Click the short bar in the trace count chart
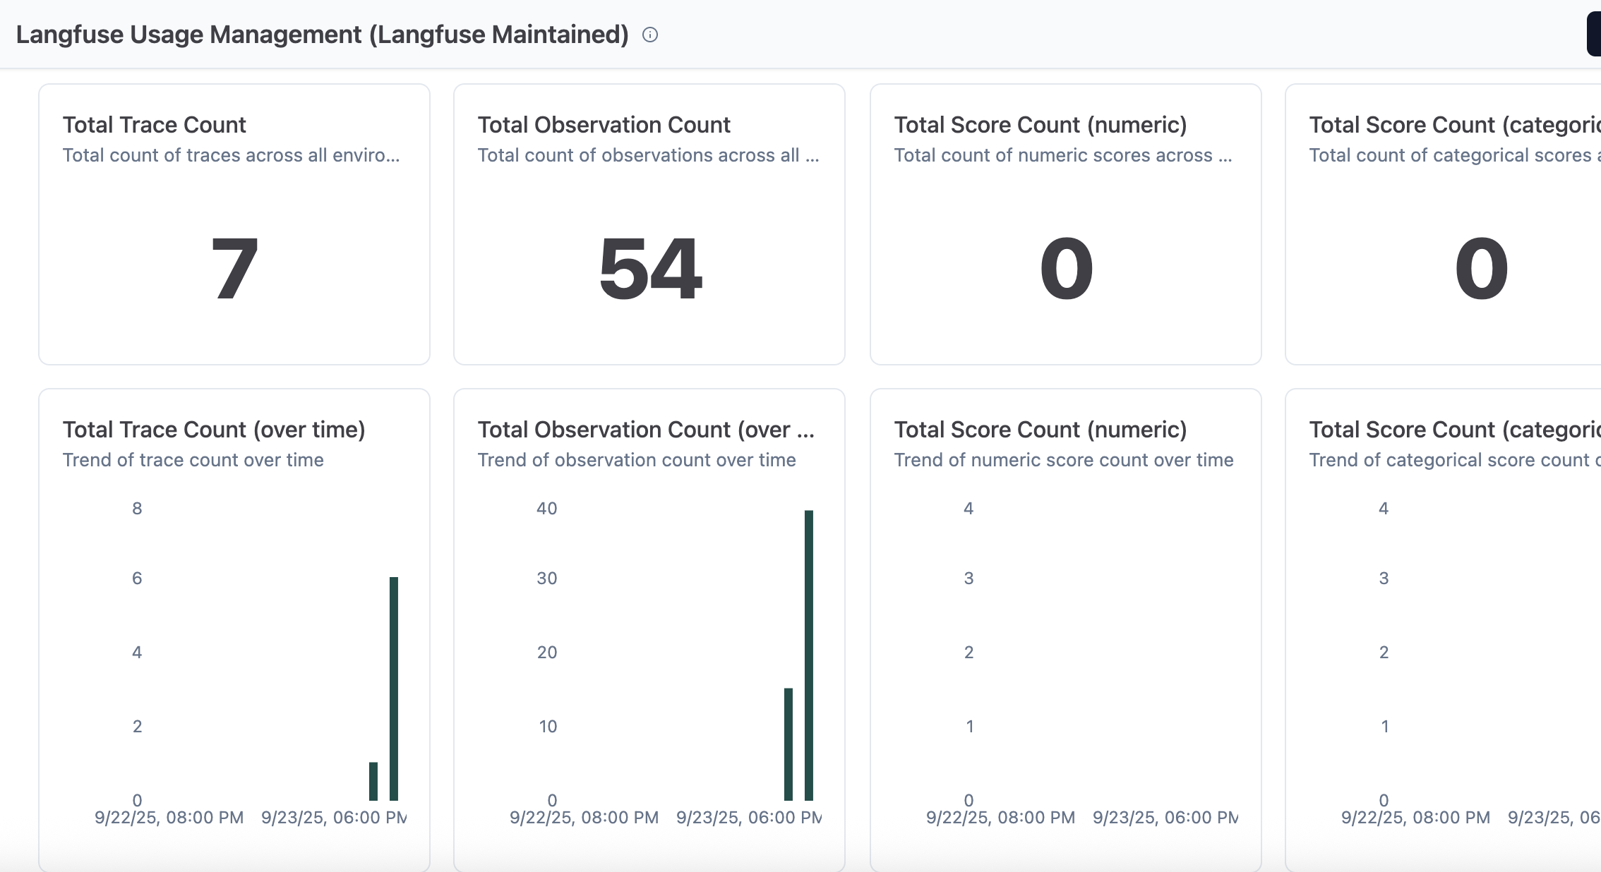The width and height of the screenshot is (1601, 872). (x=373, y=781)
